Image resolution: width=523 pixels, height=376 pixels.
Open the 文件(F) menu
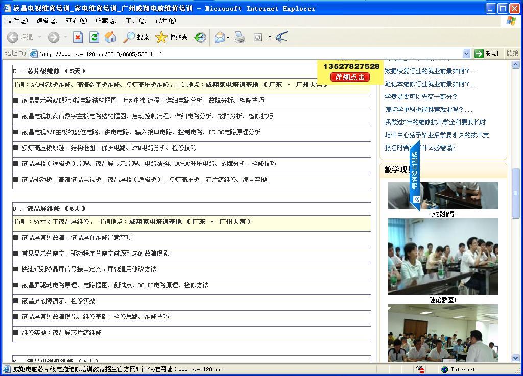pos(17,21)
